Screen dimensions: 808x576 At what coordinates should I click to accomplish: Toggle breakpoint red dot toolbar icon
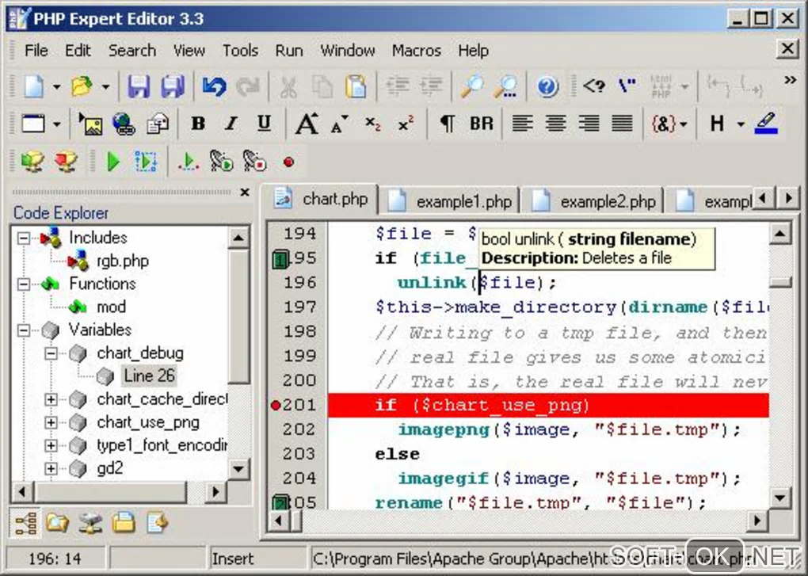288,162
